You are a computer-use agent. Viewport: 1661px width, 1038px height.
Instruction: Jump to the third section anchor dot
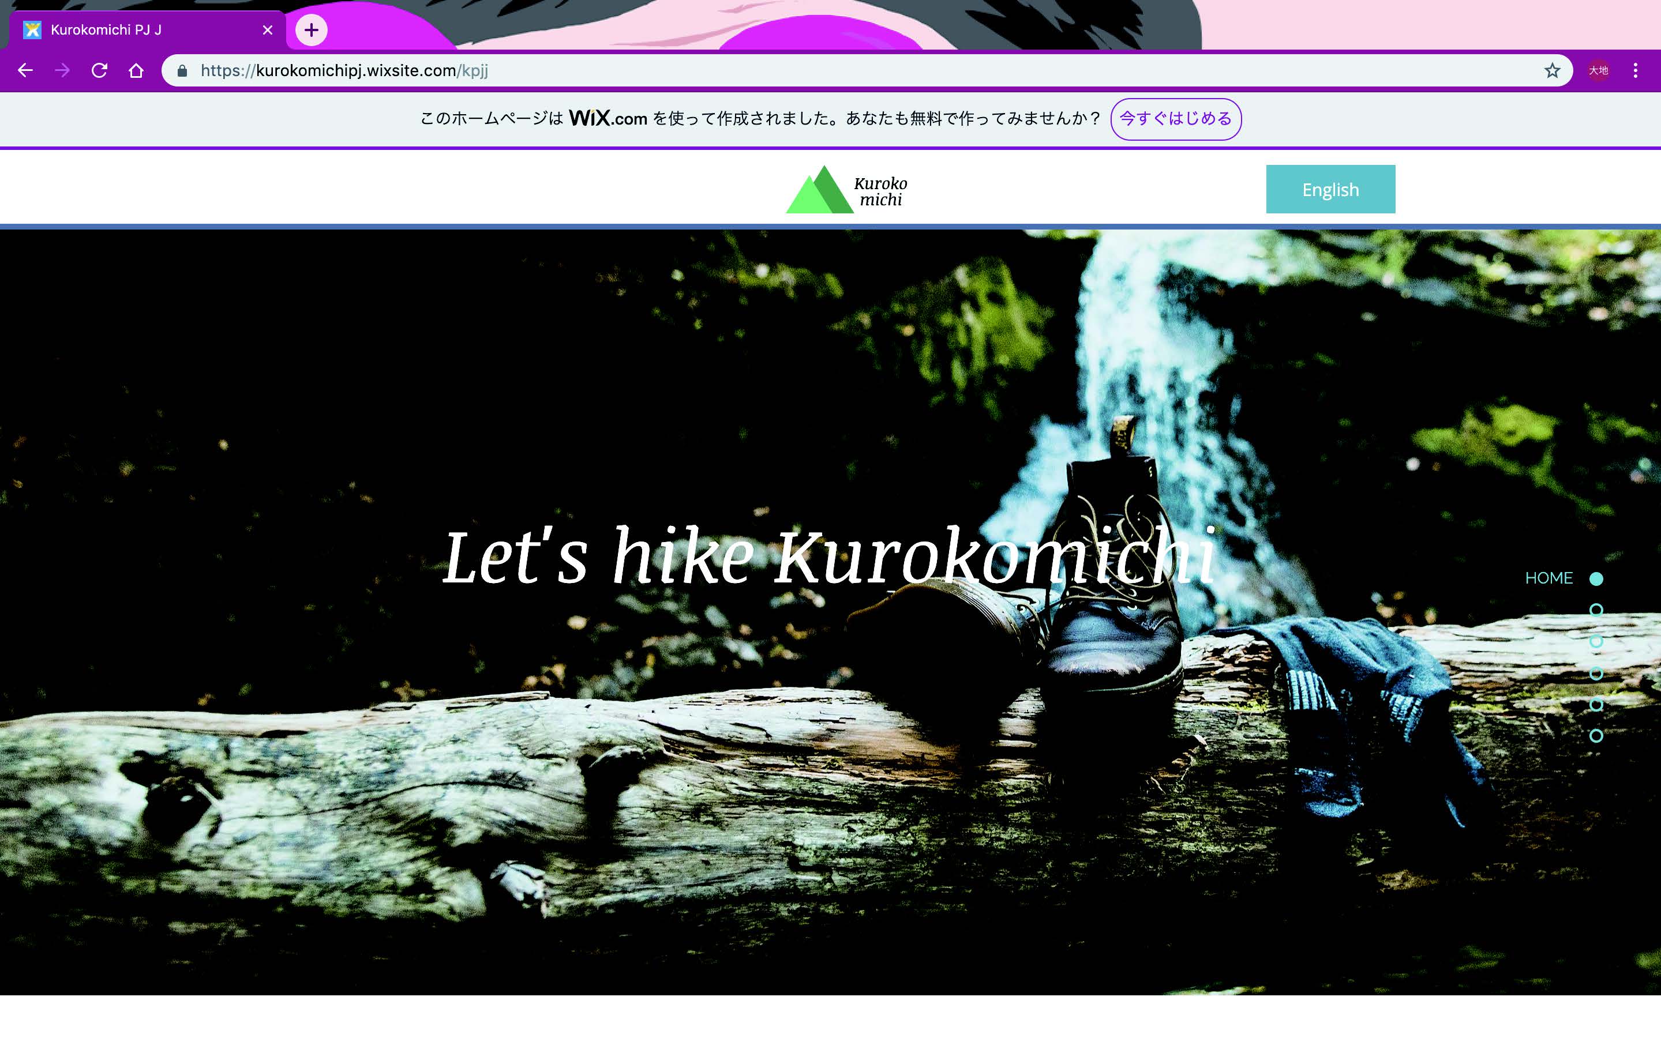(x=1596, y=641)
